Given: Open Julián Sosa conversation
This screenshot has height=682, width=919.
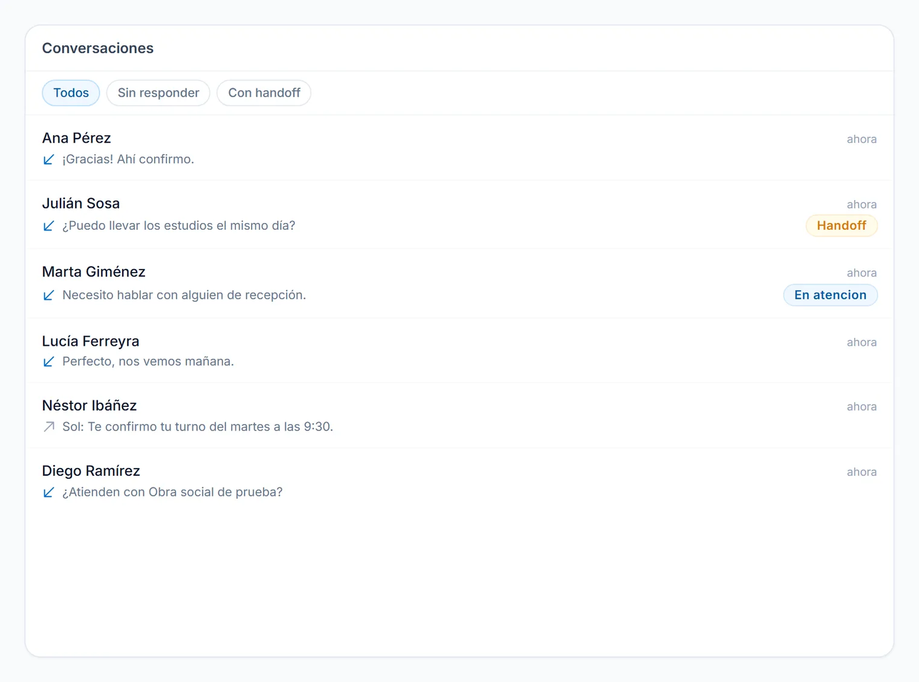Looking at the screenshot, I should click(459, 215).
